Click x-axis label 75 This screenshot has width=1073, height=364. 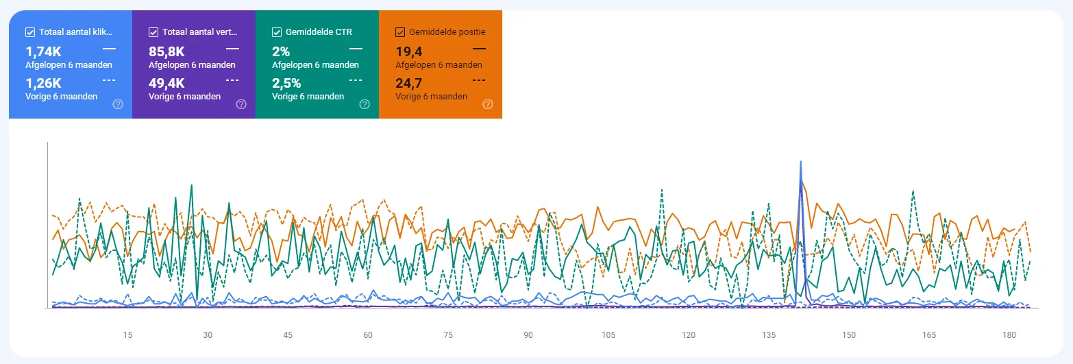448,335
